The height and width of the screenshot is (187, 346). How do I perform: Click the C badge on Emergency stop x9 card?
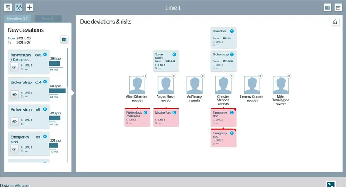[x=45, y=136]
